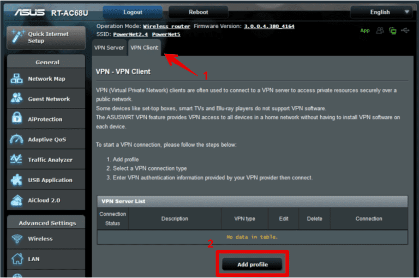Open Network Map from the sidebar
This screenshot has height=278, width=419.
(x=46, y=78)
